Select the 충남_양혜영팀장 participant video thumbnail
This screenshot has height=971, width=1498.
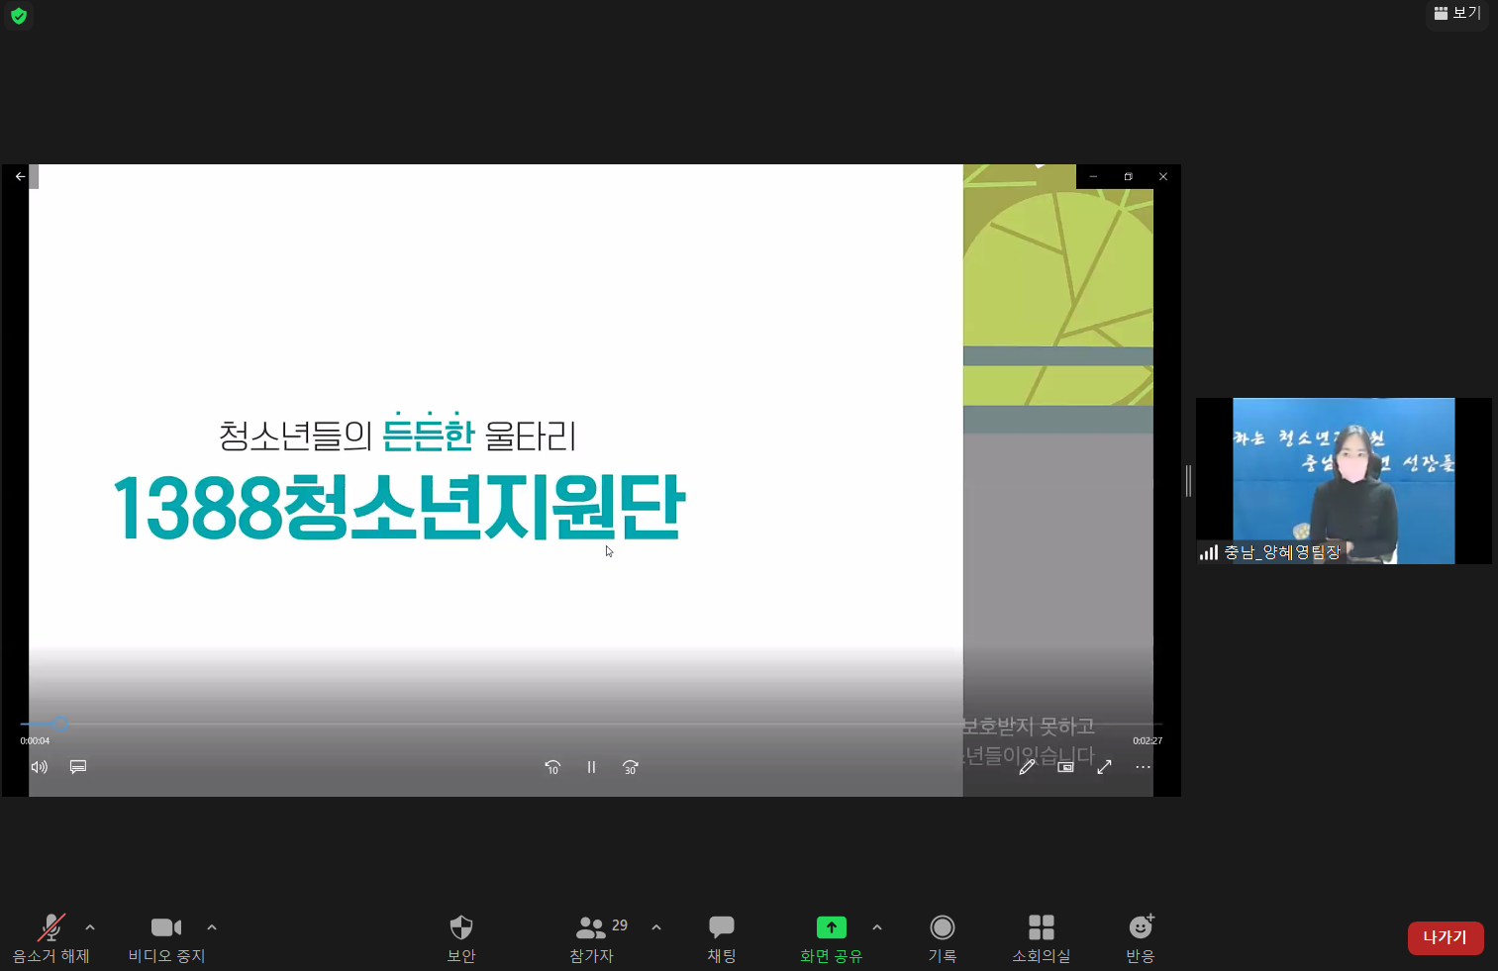coord(1343,481)
